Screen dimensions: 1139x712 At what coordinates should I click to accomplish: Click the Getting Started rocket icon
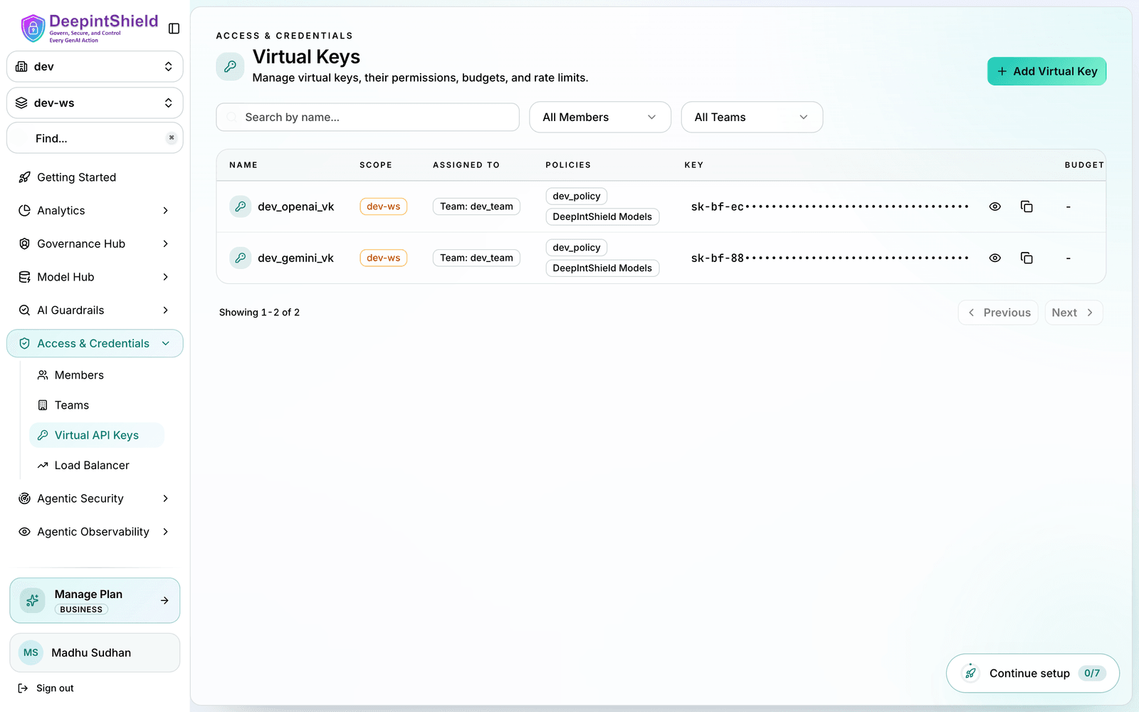[x=24, y=177]
